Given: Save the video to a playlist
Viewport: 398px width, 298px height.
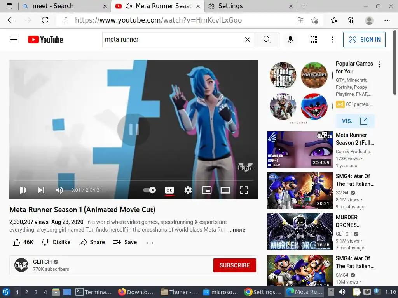Looking at the screenshot, I should pyautogui.click(x=125, y=242).
